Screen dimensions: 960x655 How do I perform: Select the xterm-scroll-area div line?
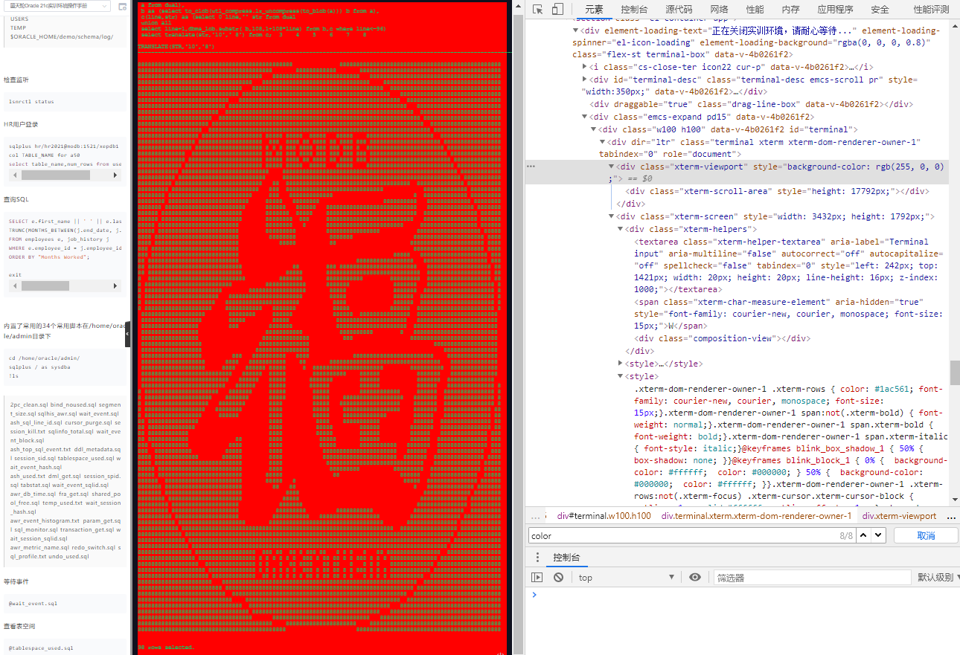click(x=778, y=192)
